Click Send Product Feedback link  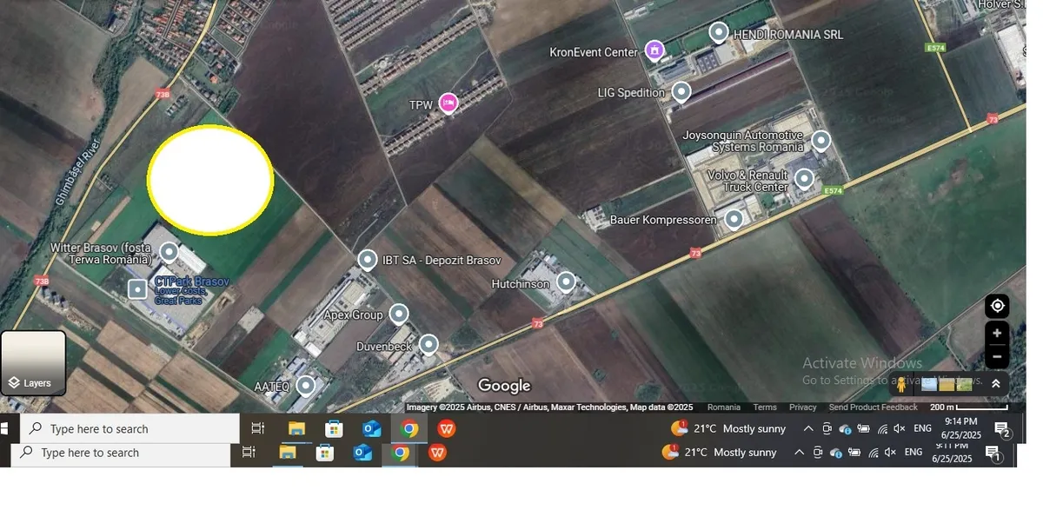[x=873, y=408]
